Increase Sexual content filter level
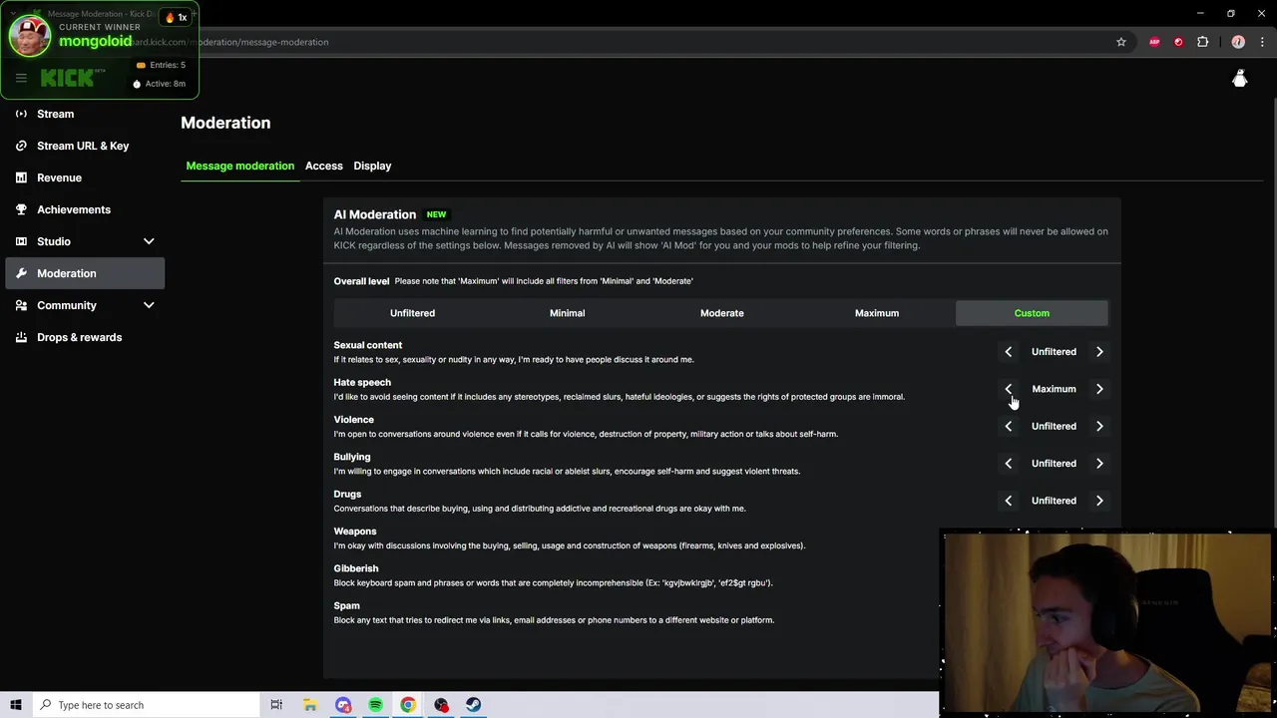This screenshot has height=718, width=1277. pos(1099,352)
